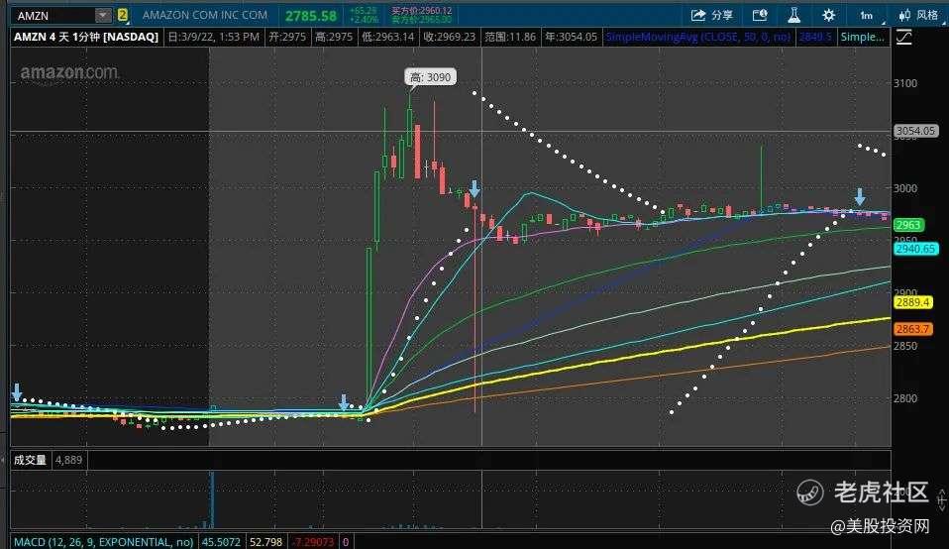Viewport: 949px width, 549px height.
Task: Open the symbol dropdown arrow
Action: pyautogui.click(x=103, y=15)
